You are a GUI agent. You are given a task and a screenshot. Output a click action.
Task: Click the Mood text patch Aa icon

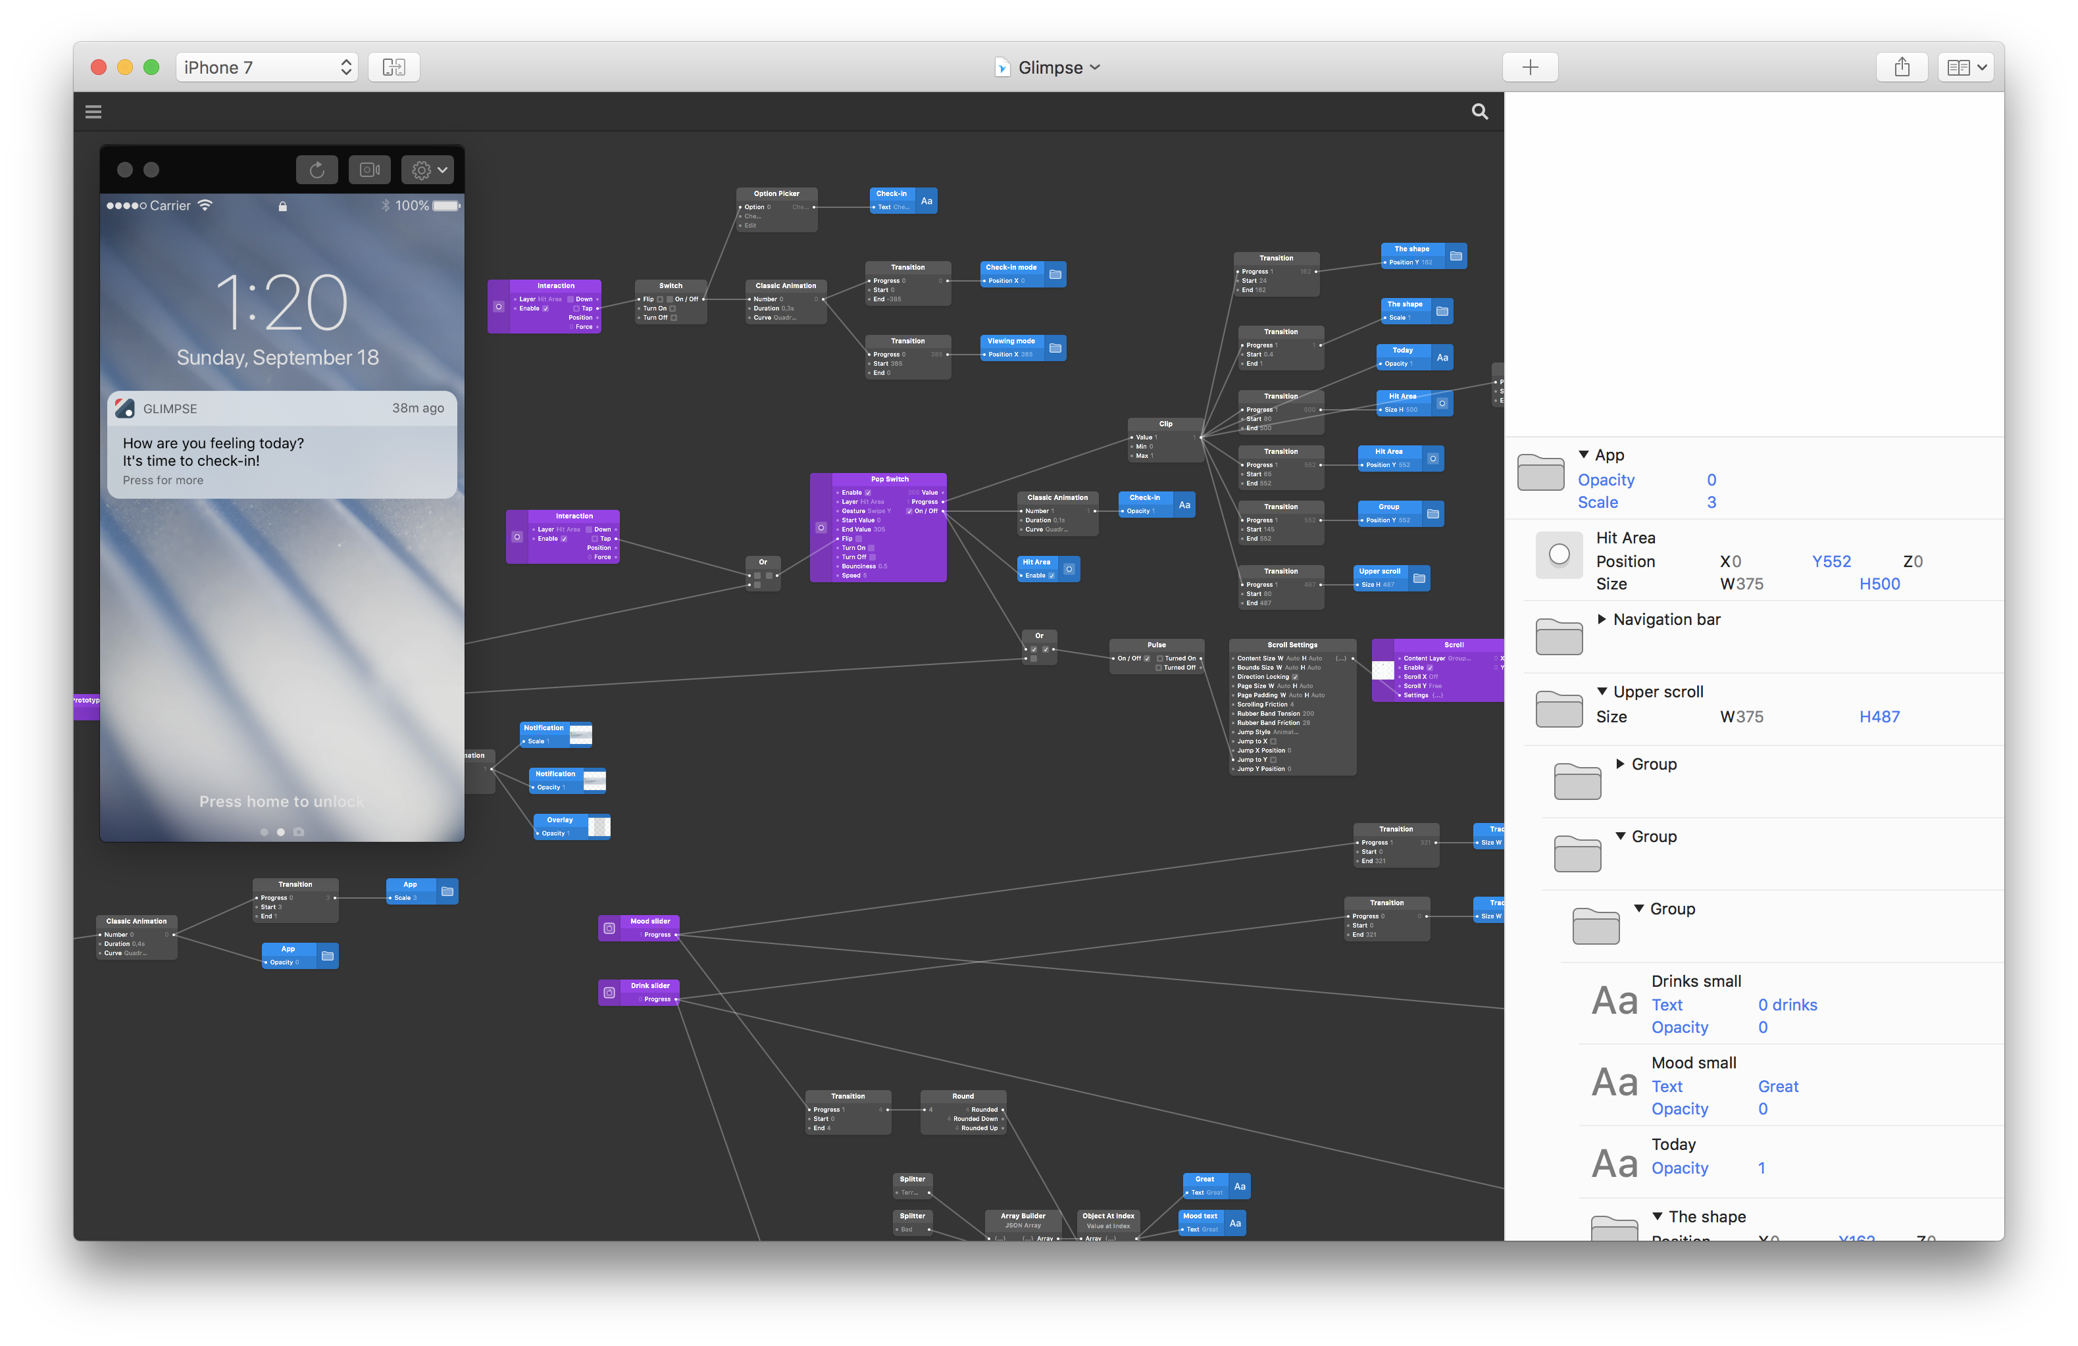point(1234,1223)
